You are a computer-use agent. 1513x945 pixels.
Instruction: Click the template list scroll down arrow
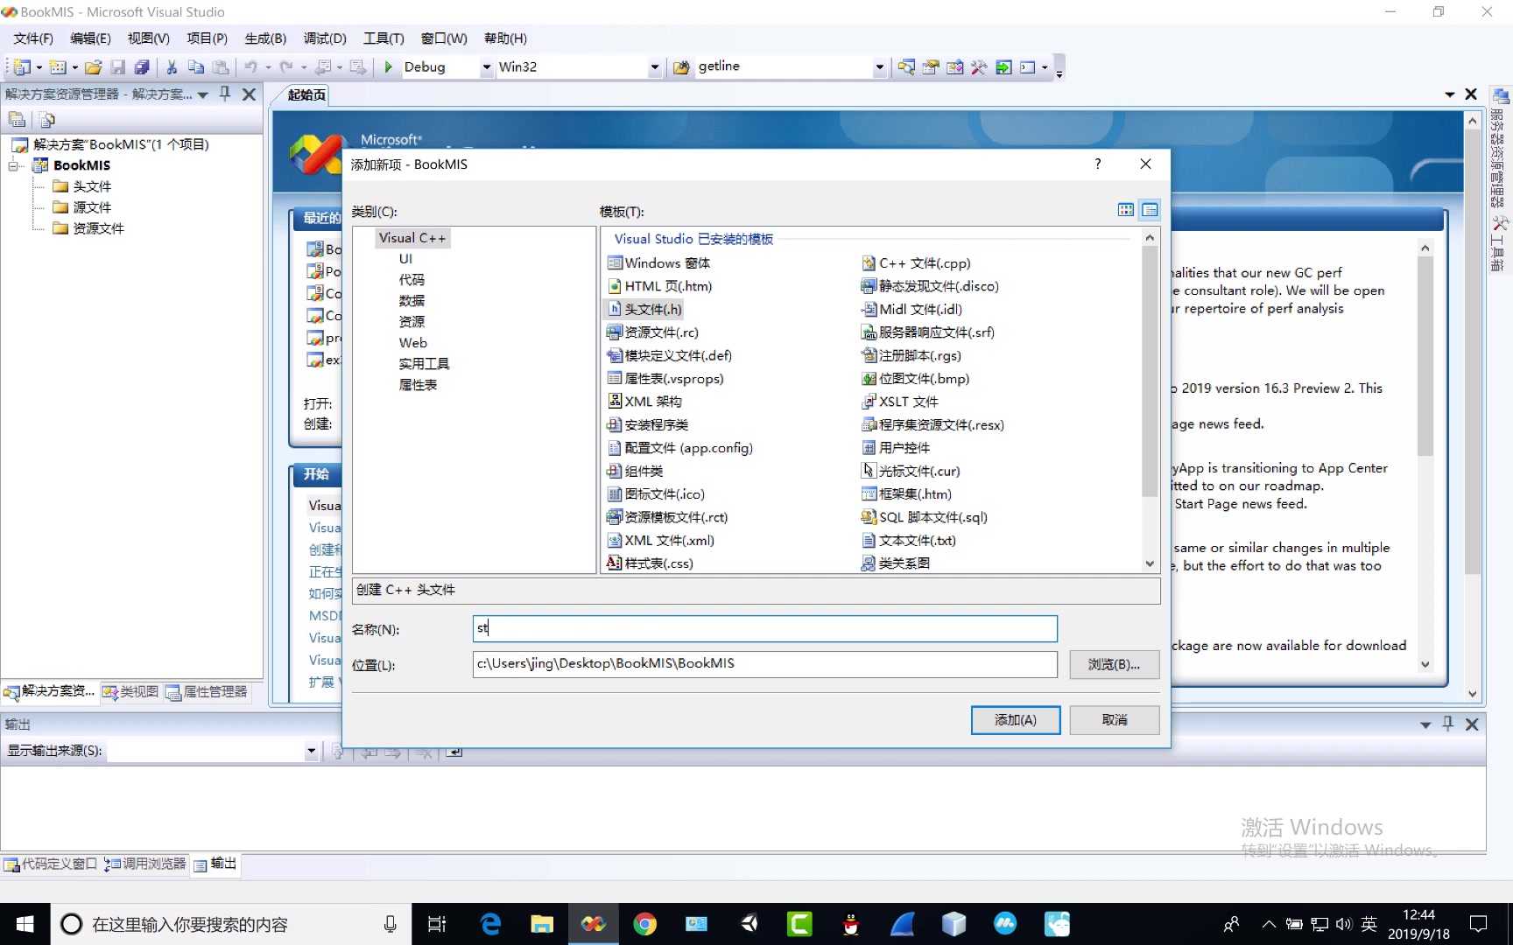1151,564
